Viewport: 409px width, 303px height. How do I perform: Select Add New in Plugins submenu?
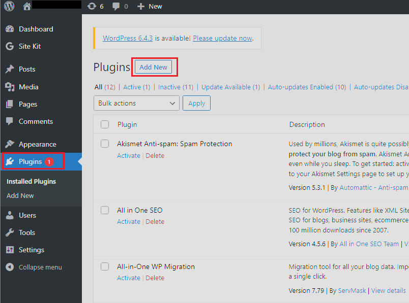(20, 195)
